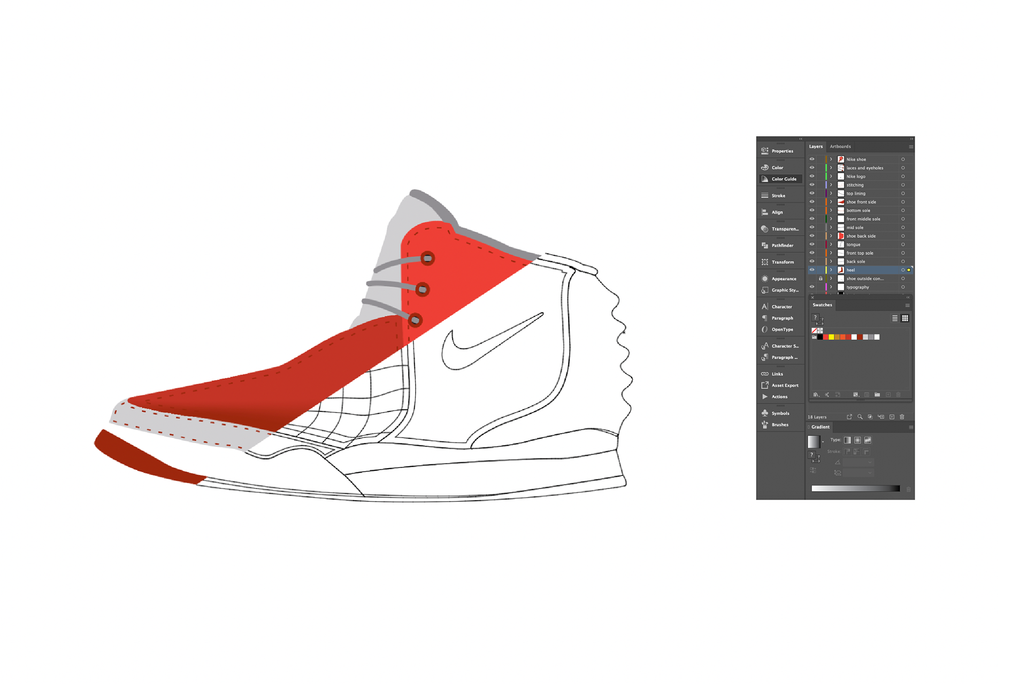Switch Swatches to list view
Screen dimensions: 1027x684
[x=895, y=318]
